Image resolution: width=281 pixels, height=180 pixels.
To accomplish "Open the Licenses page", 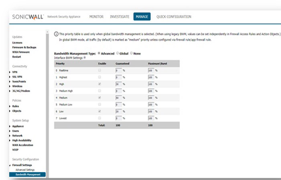I will 17,43.
